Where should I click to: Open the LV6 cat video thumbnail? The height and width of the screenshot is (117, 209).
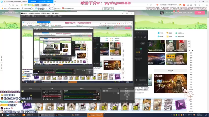pyautogui.click(x=176, y=46)
